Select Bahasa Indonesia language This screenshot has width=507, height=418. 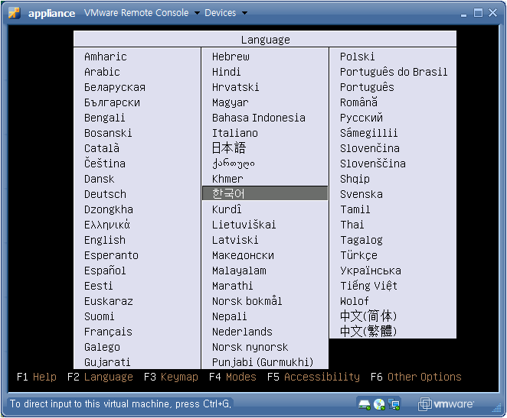(x=258, y=118)
